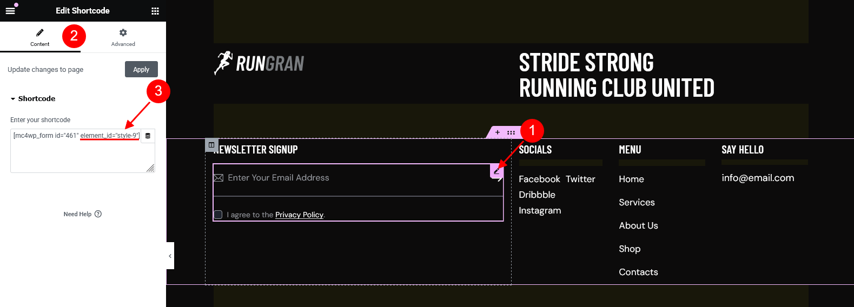Collapse the editor panel with side arrow
Viewport: 854px width, 307px height.
click(x=170, y=256)
